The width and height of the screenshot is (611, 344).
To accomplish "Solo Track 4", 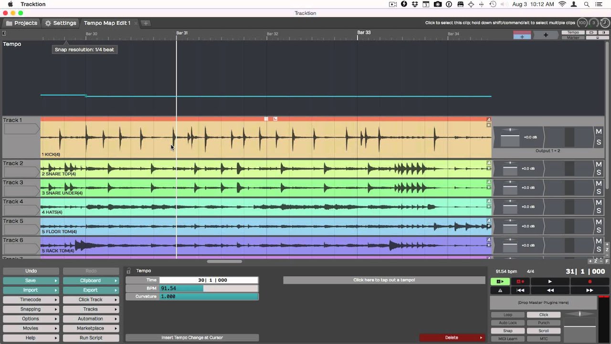I will (599, 211).
